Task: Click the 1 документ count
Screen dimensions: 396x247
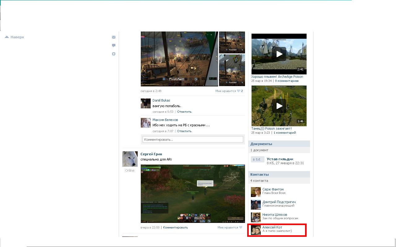Action: pos(260,150)
